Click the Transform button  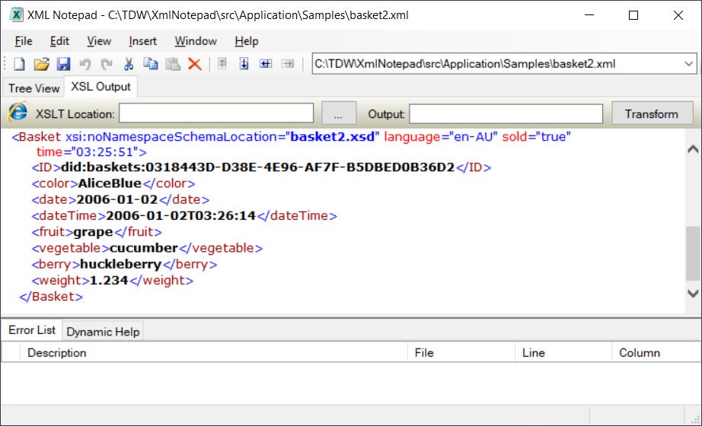tap(652, 114)
